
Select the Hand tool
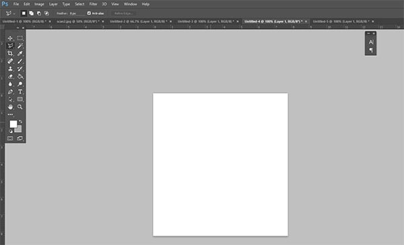[10, 107]
